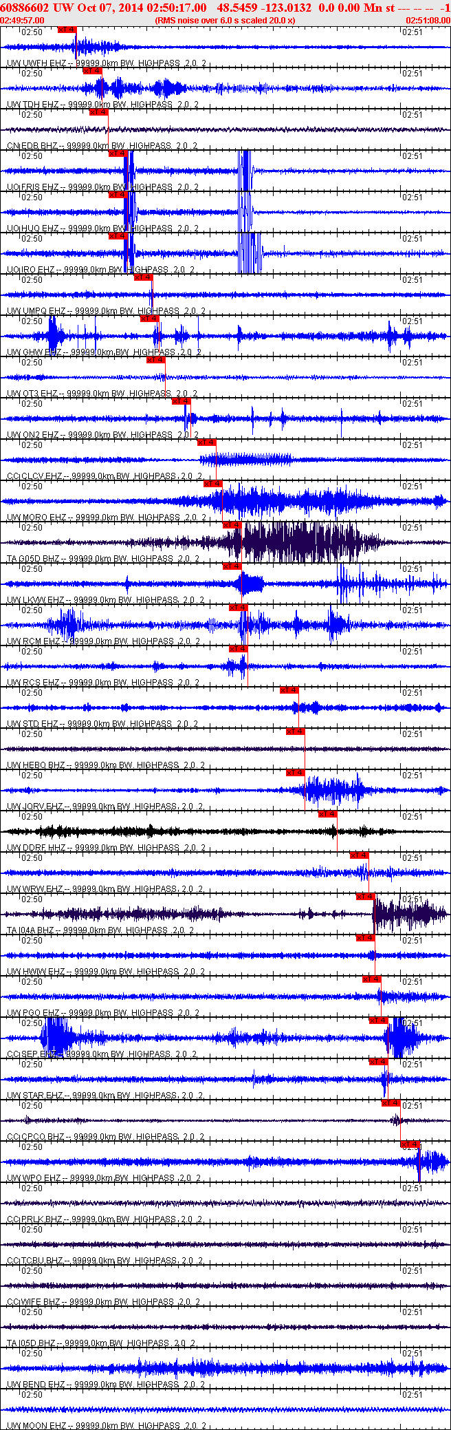Select the 'CC CLCV EHZ' station label

(34, 476)
